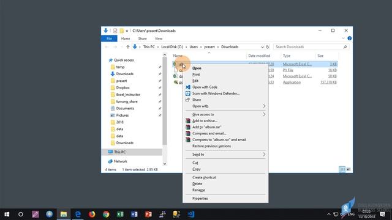
Task: Open Excel_Instructor folder in sidebar
Action: coord(128,95)
